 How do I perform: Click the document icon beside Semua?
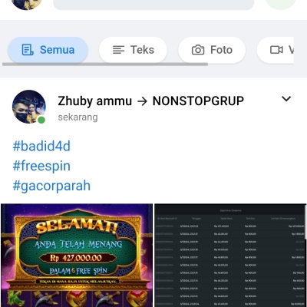[28, 50]
